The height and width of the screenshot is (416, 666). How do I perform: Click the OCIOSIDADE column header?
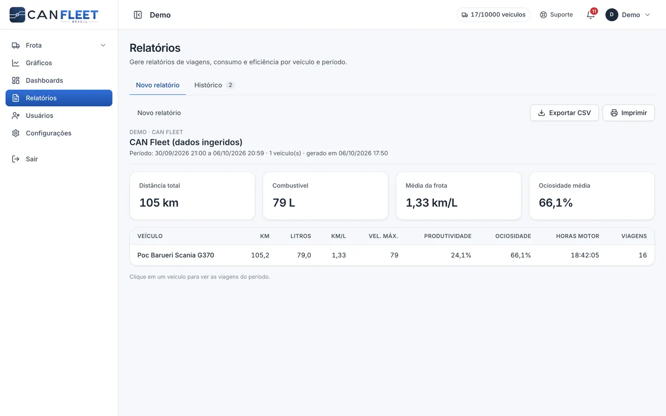coord(513,236)
